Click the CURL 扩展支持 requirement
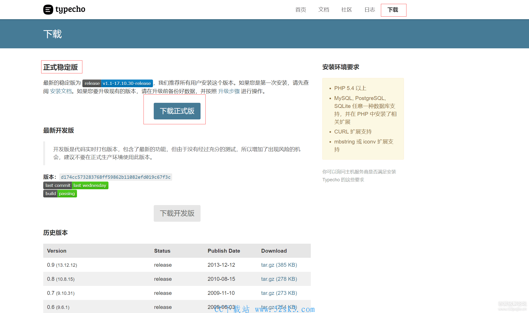The image size is (529, 313). click(x=353, y=132)
